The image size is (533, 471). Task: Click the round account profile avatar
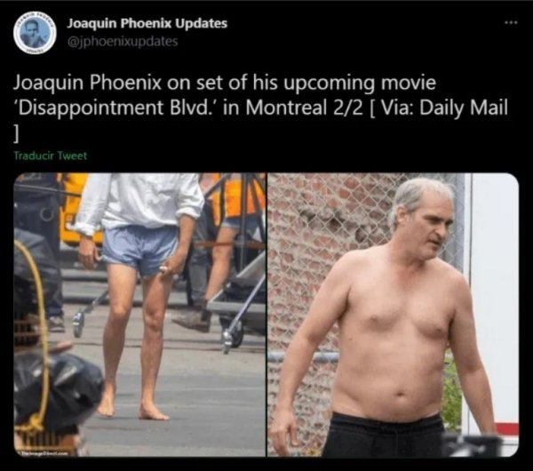click(x=35, y=33)
